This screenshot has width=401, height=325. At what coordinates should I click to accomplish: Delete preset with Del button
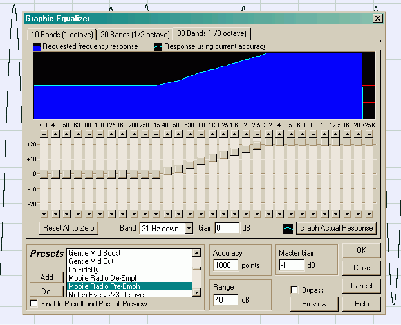46,292
